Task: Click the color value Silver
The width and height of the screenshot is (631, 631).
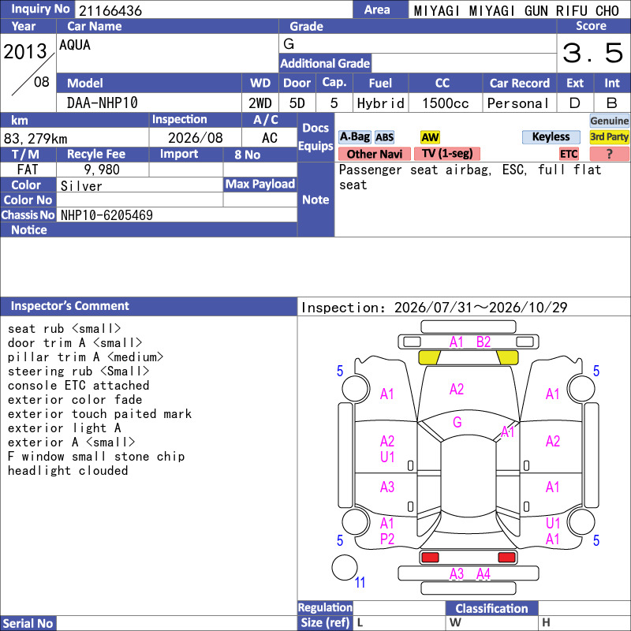Action: 81,186
